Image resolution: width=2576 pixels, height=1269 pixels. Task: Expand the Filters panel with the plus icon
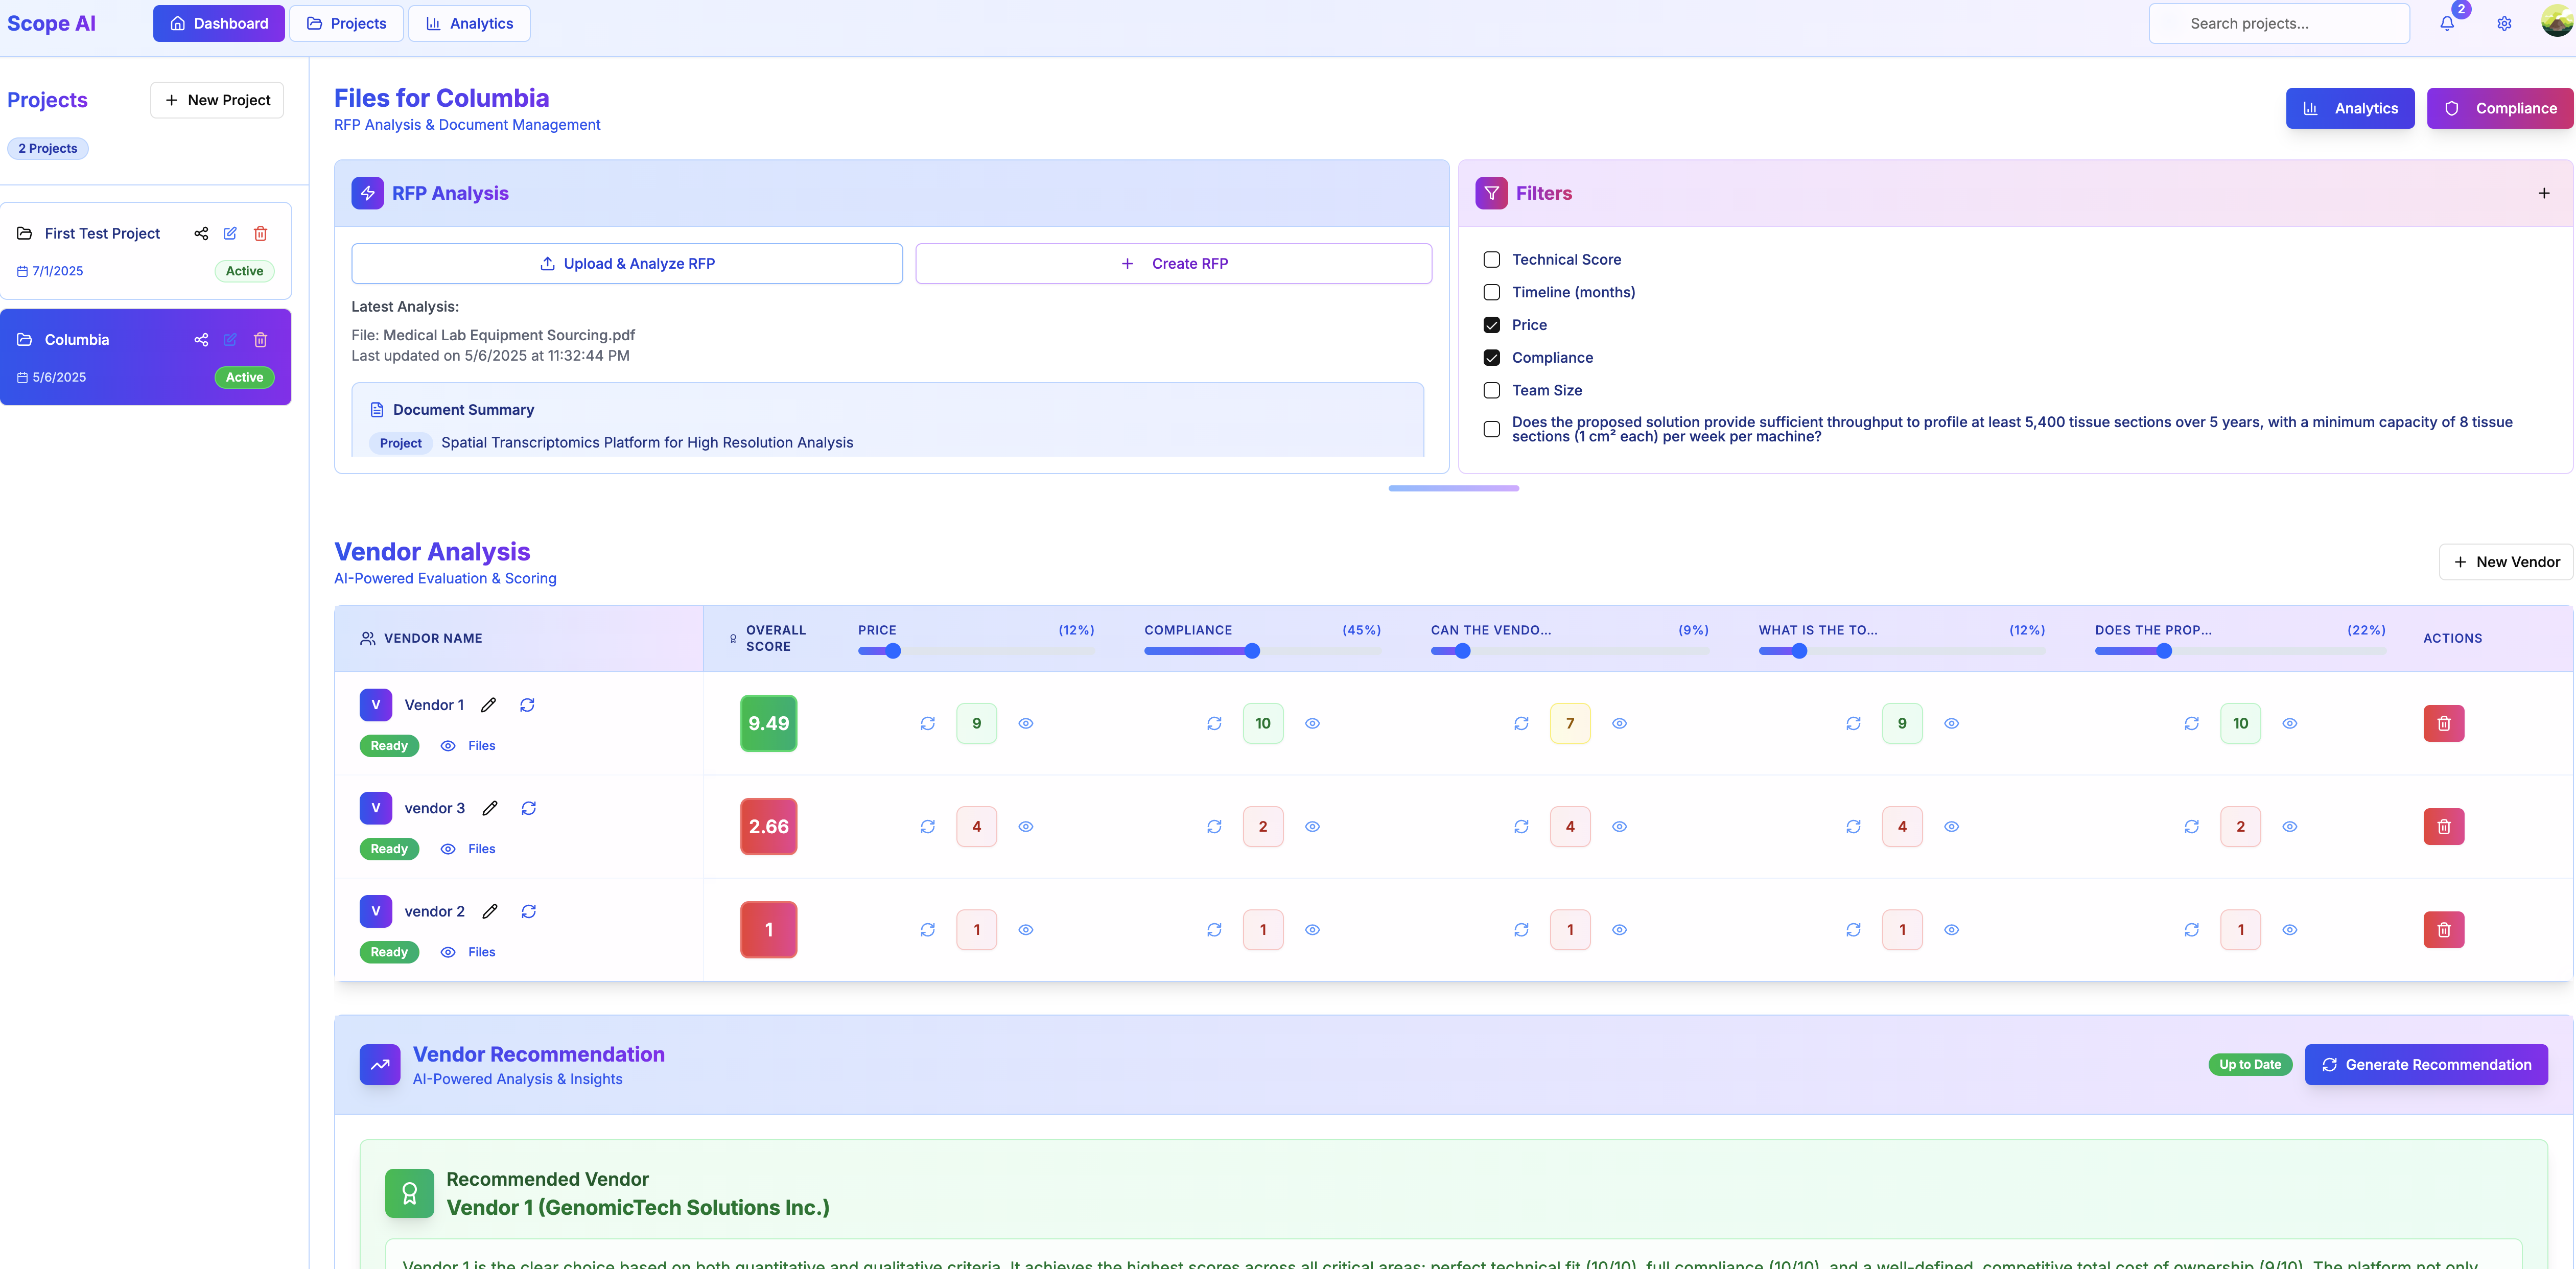pyautogui.click(x=2545, y=193)
